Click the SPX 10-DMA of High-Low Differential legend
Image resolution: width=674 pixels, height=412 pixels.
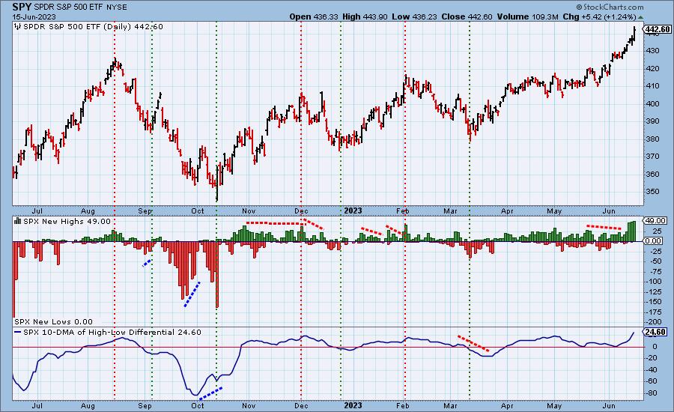pyautogui.click(x=112, y=333)
